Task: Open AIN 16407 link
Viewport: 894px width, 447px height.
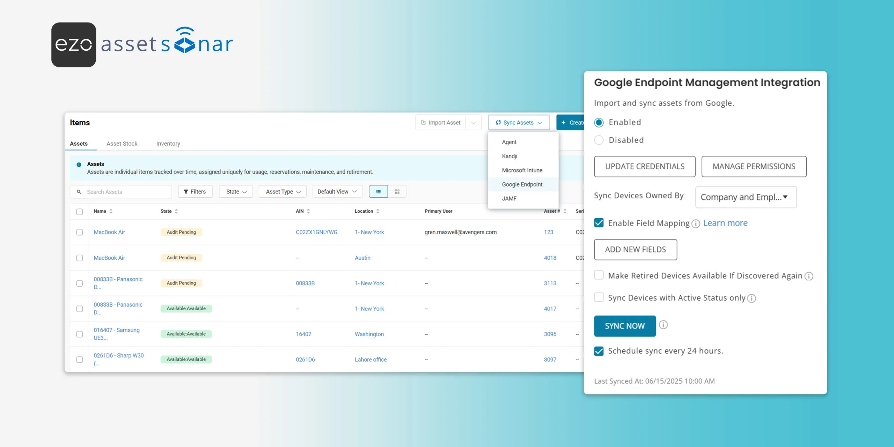Action: coord(303,334)
